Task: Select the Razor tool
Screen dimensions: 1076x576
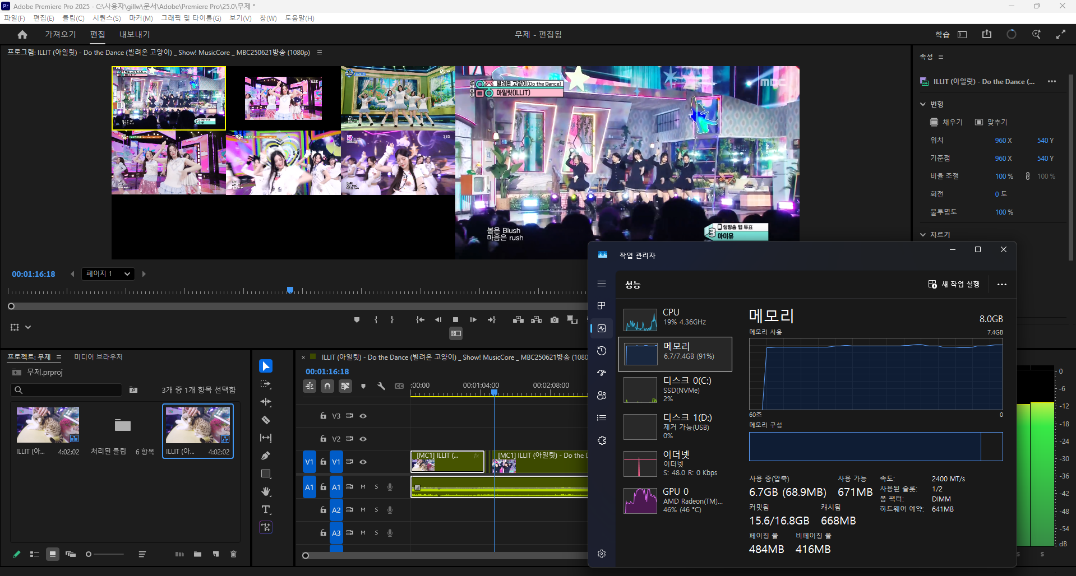Action: [266, 420]
